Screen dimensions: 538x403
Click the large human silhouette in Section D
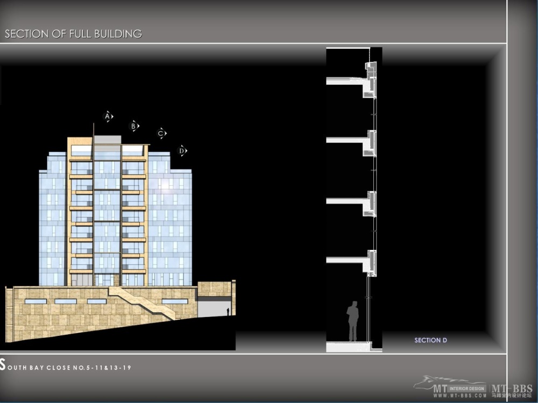352,320
